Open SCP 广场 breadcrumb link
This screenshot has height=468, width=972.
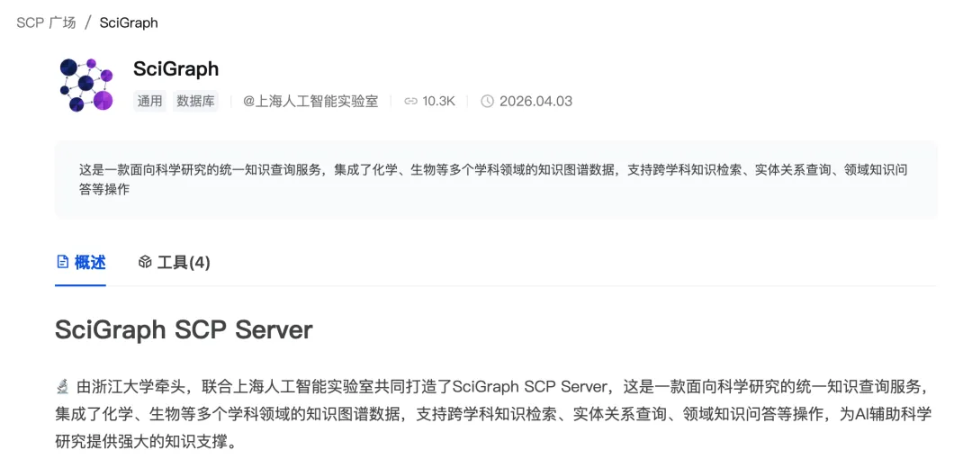[x=46, y=22]
